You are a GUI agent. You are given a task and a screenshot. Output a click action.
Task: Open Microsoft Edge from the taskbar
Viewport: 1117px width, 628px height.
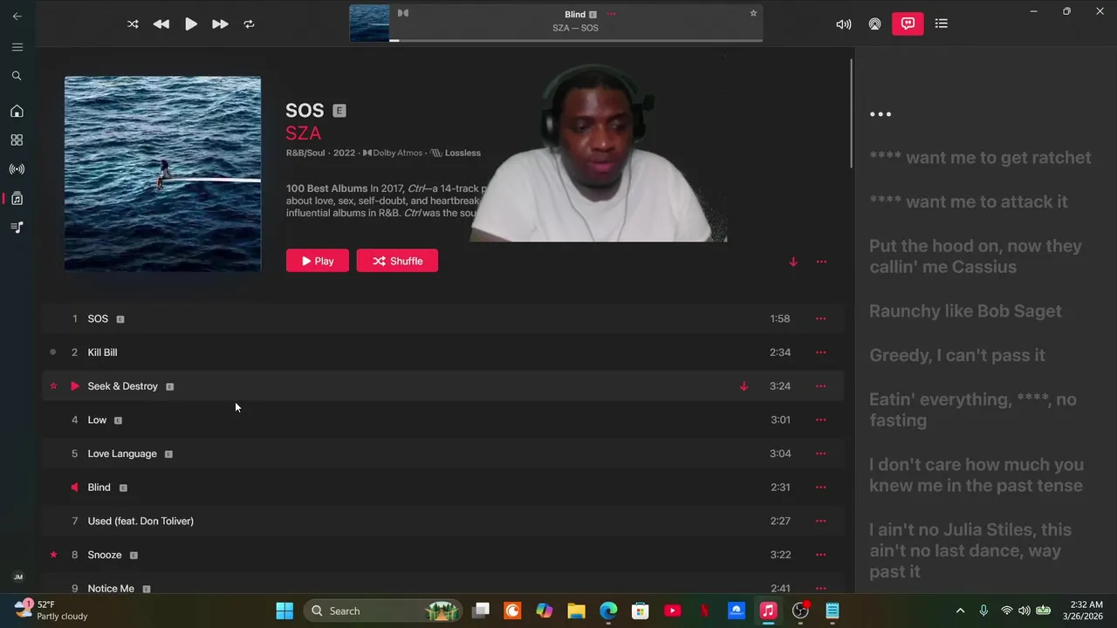tap(608, 611)
